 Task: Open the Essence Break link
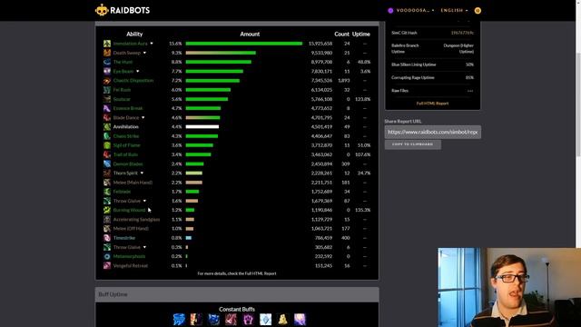pyautogui.click(x=128, y=108)
